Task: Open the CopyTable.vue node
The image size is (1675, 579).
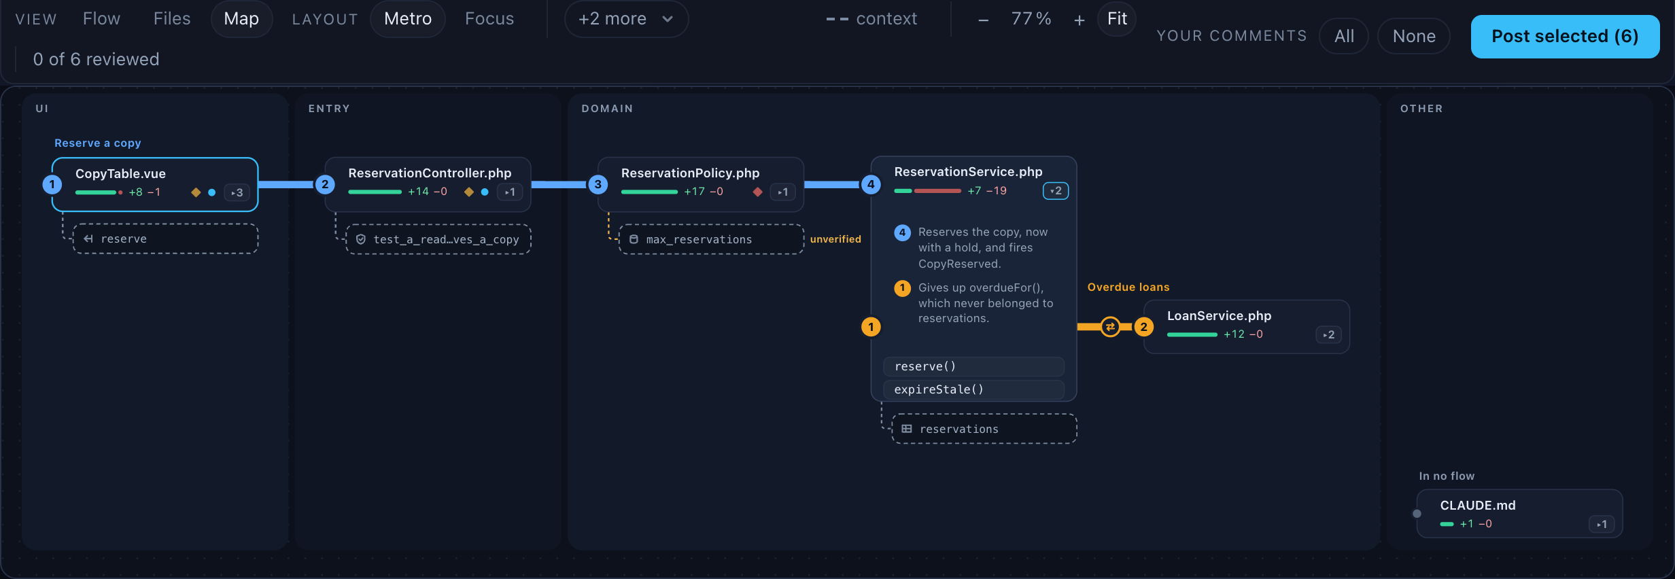Action: tap(155, 184)
